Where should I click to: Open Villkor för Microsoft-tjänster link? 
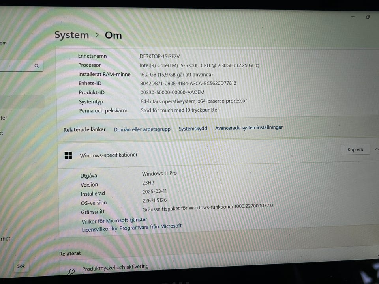tap(114, 220)
